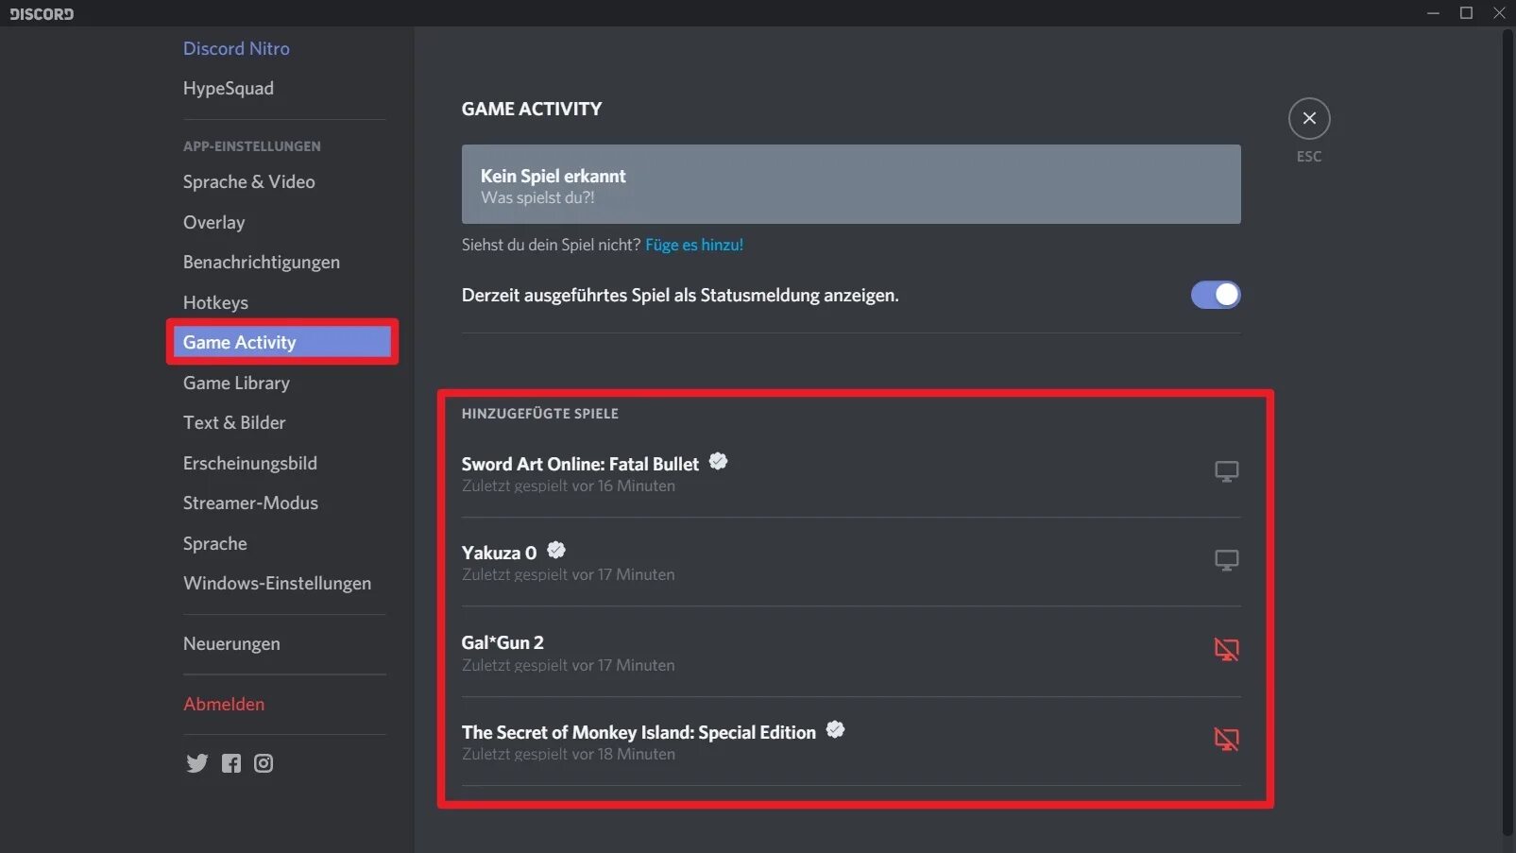Toggle showing current game as status message
The width and height of the screenshot is (1516, 853).
pyautogui.click(x=1215, y=295)
